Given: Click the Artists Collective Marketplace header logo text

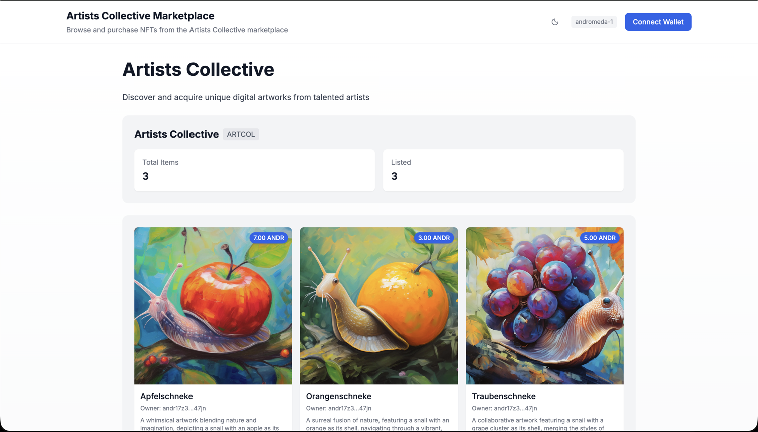Looking at the screenshot, I should point(140,16).
